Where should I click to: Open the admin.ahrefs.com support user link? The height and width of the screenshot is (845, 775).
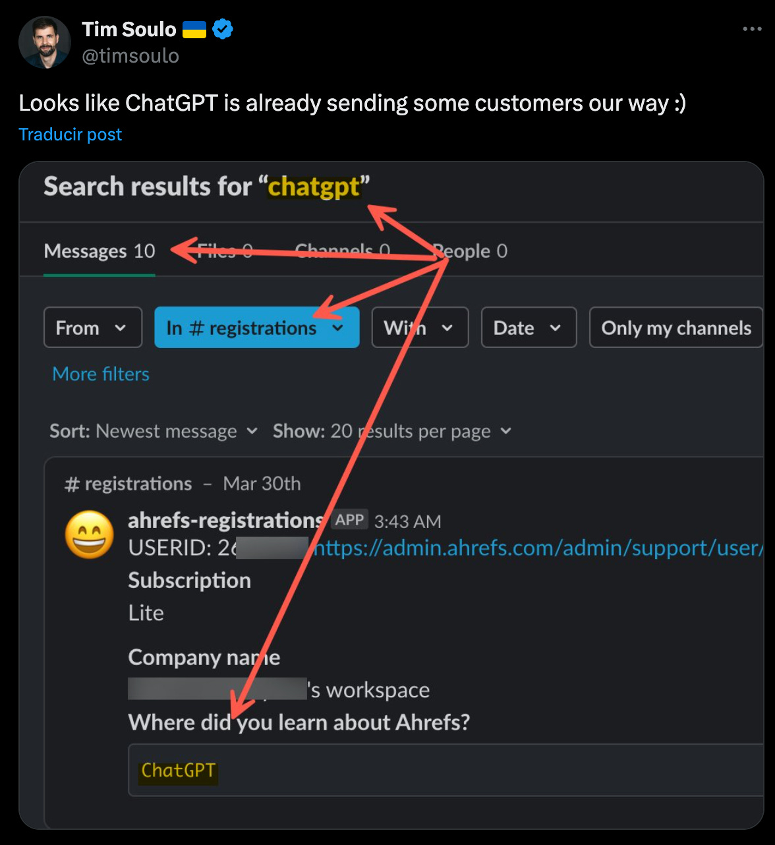pos(538,548)
